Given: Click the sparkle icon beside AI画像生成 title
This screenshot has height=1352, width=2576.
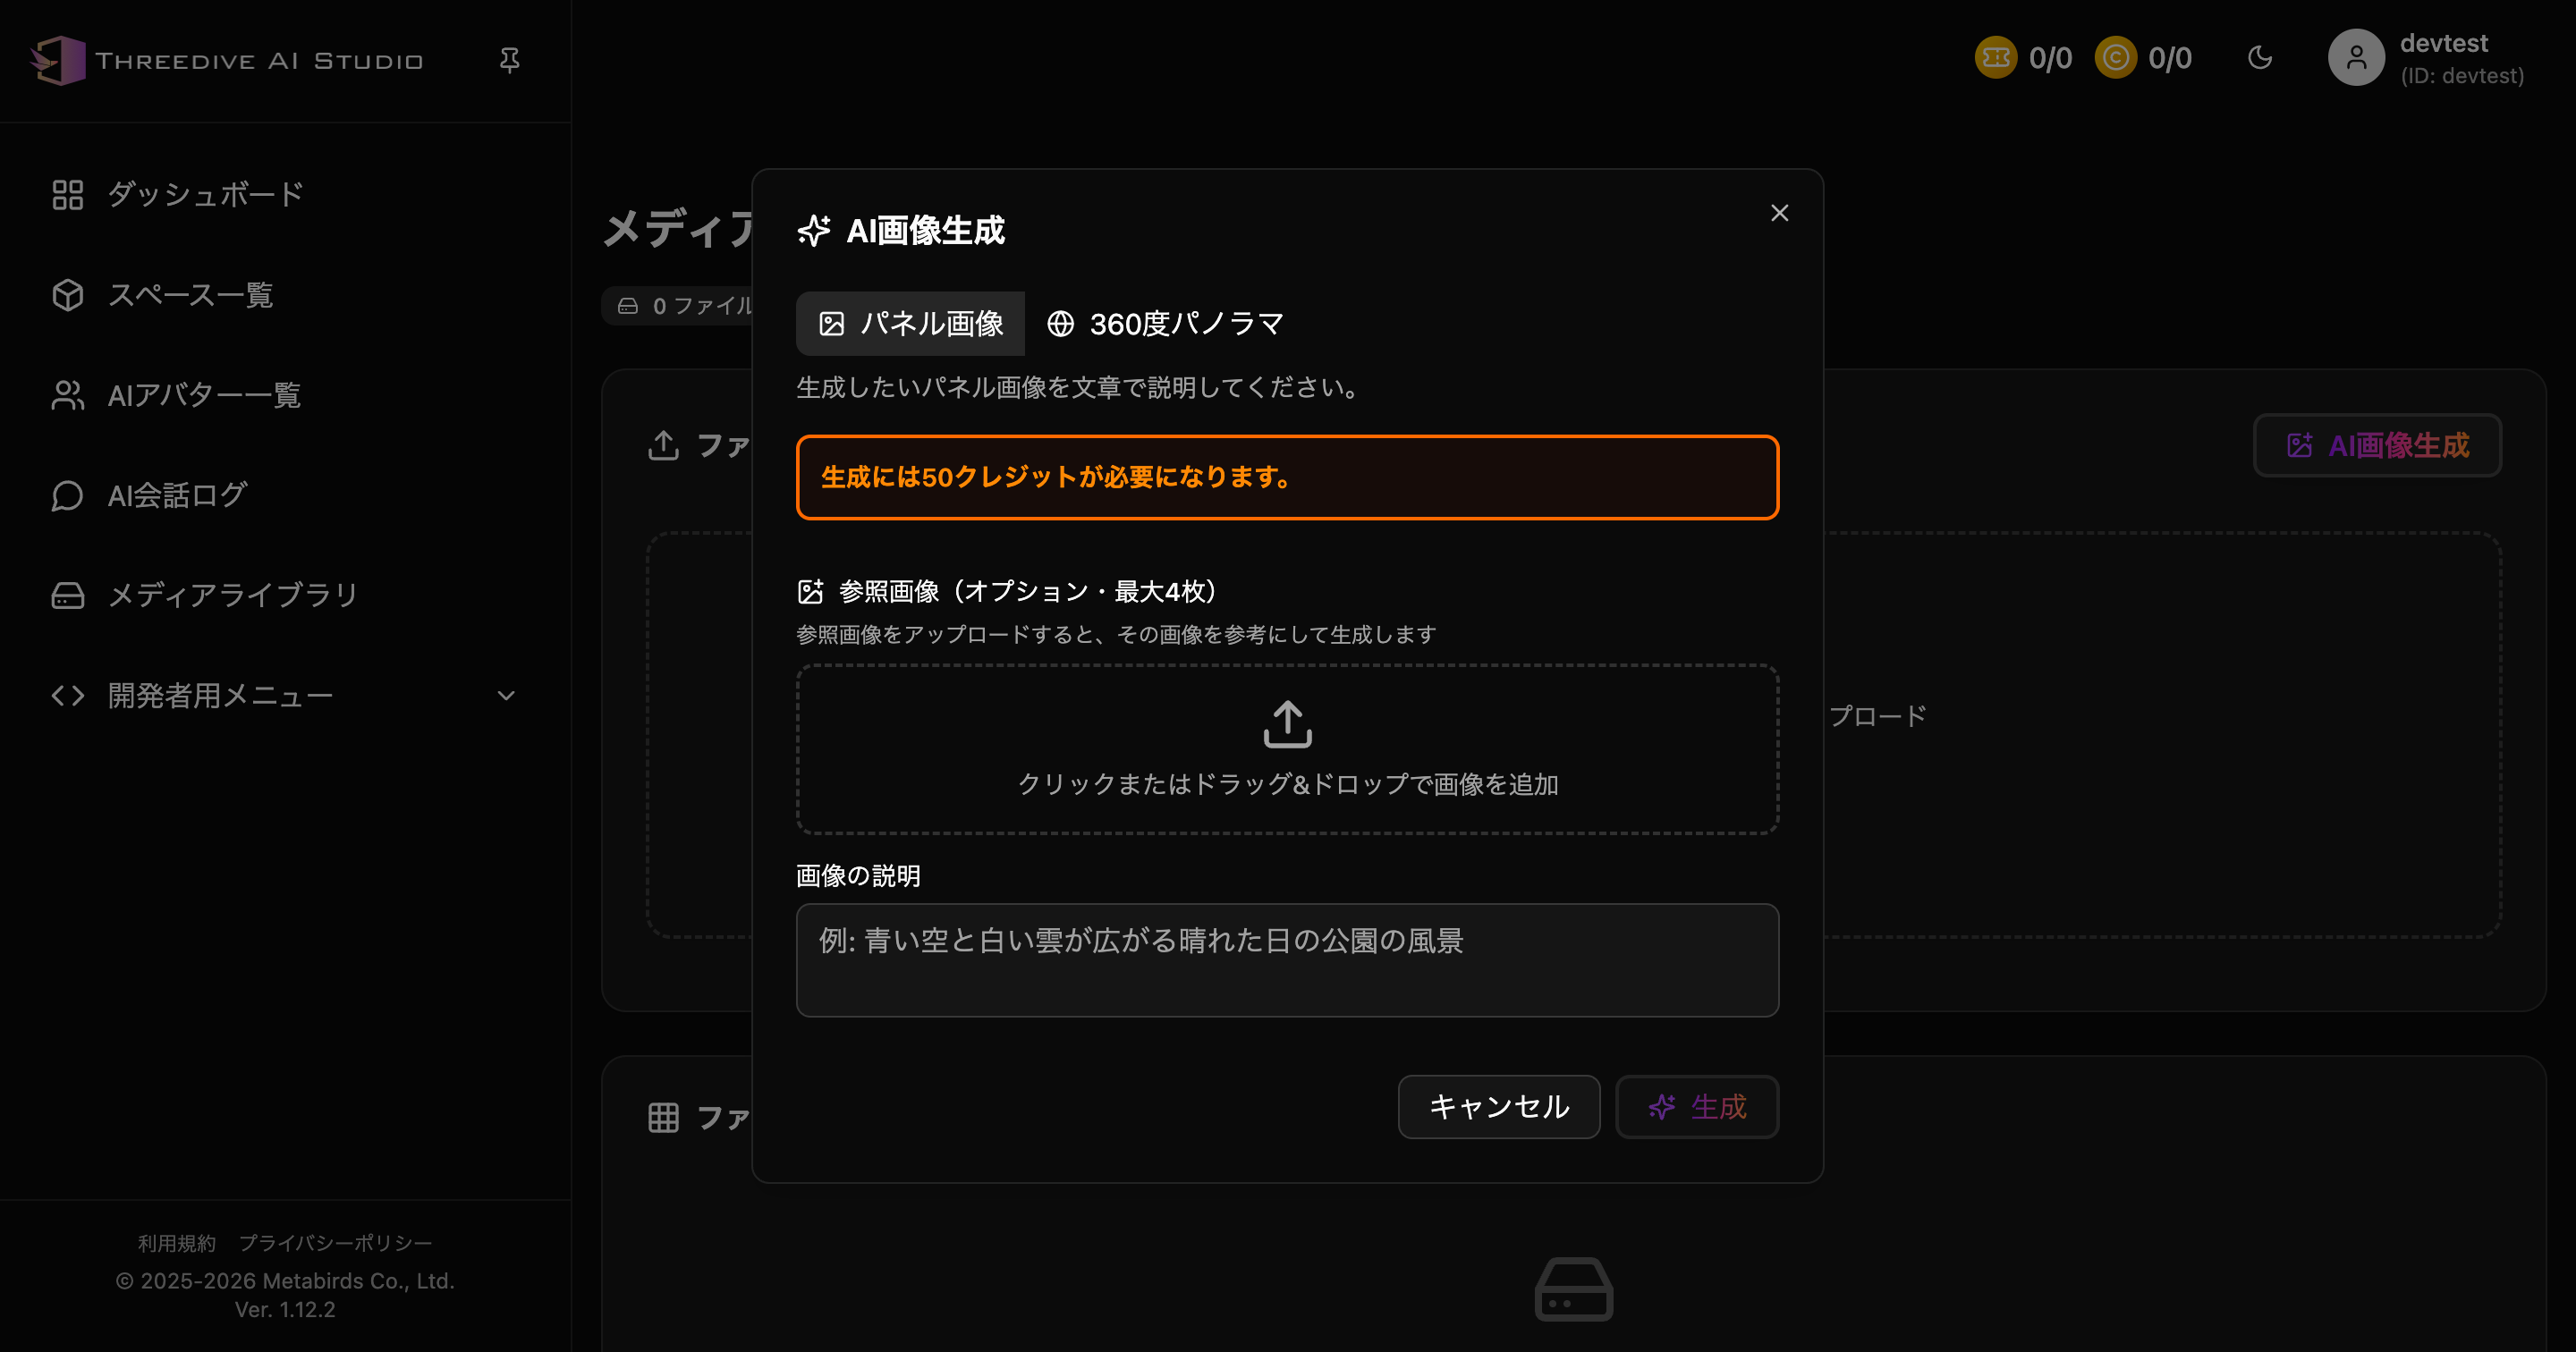Looking at the screenshot, I should tap(813, 230).
